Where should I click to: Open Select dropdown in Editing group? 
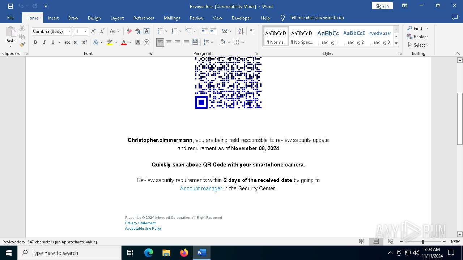418,45
